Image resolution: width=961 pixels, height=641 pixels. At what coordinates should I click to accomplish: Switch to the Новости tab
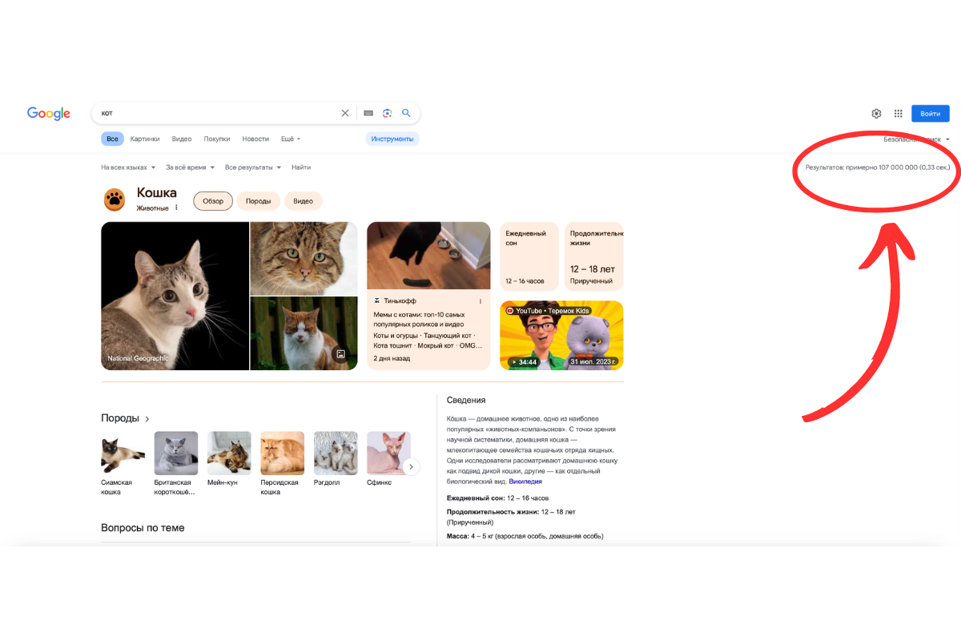[x=255, y=139]
